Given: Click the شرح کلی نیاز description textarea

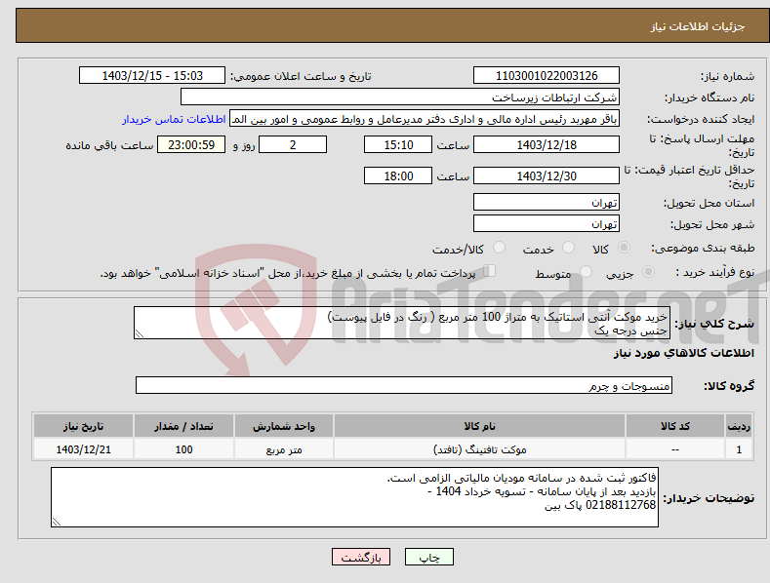Looking at the screenshot, I should (x=402, y=323).
